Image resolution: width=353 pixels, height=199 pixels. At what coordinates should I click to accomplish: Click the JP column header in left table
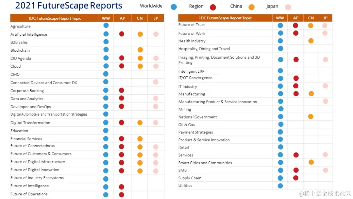coord(156,18)
